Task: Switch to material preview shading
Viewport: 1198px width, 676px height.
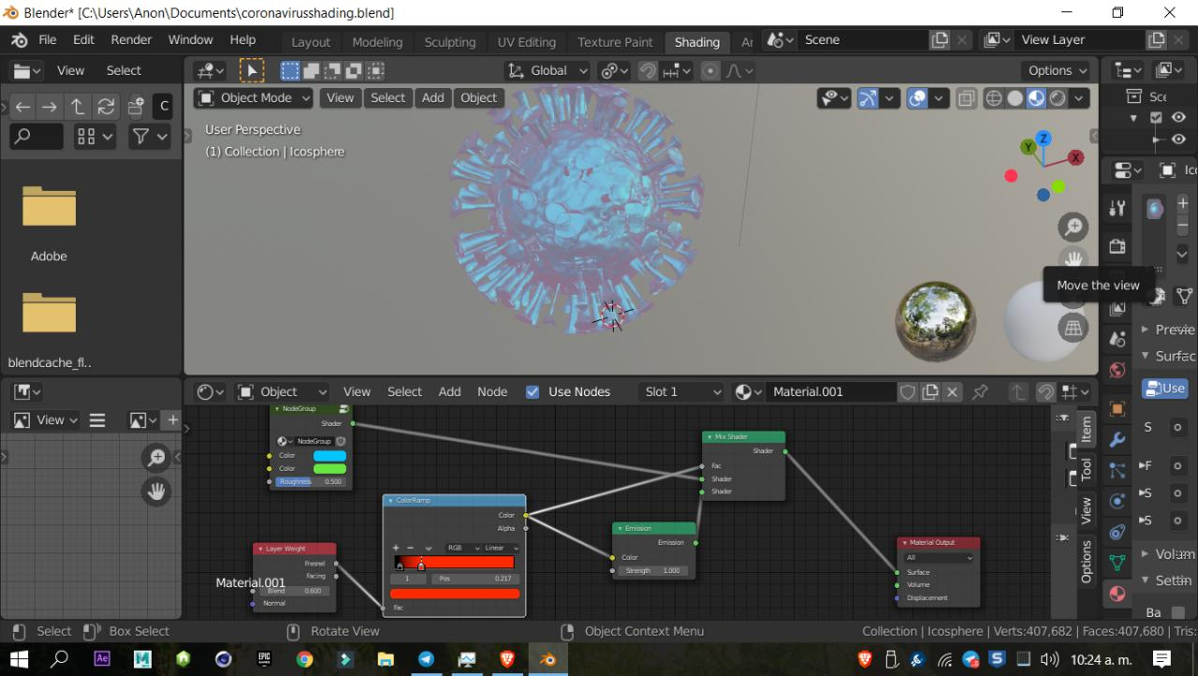Action: [x=1036, y=97]
